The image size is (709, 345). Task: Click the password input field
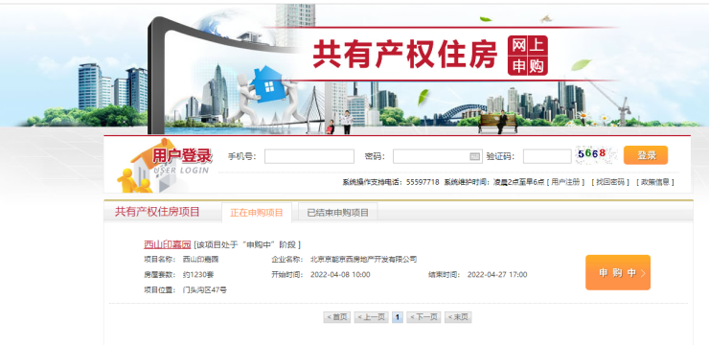[437, 156]
